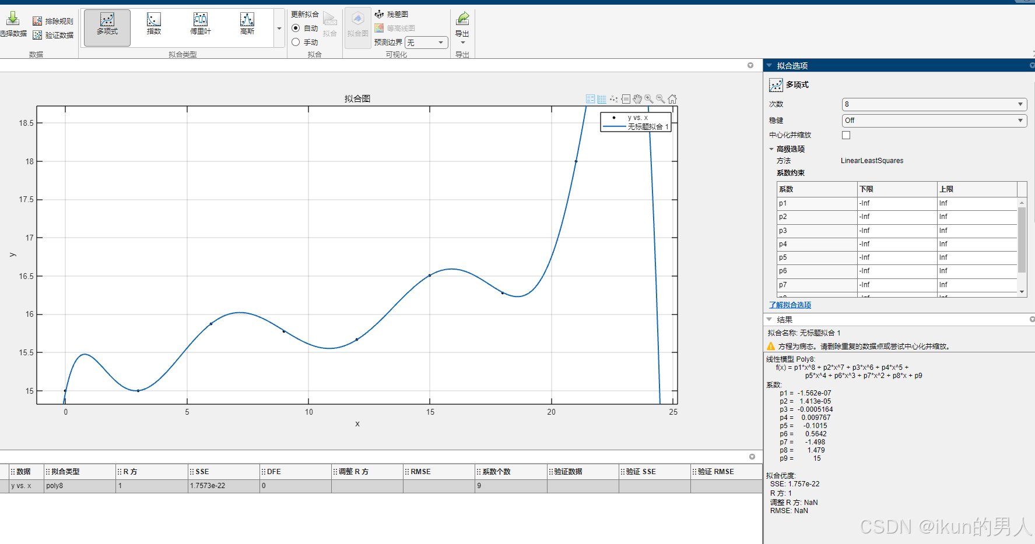This screenshot has height=544, width=1035.
Task: Zoom in on the fit plot
Action: click(x=649, y=99)
